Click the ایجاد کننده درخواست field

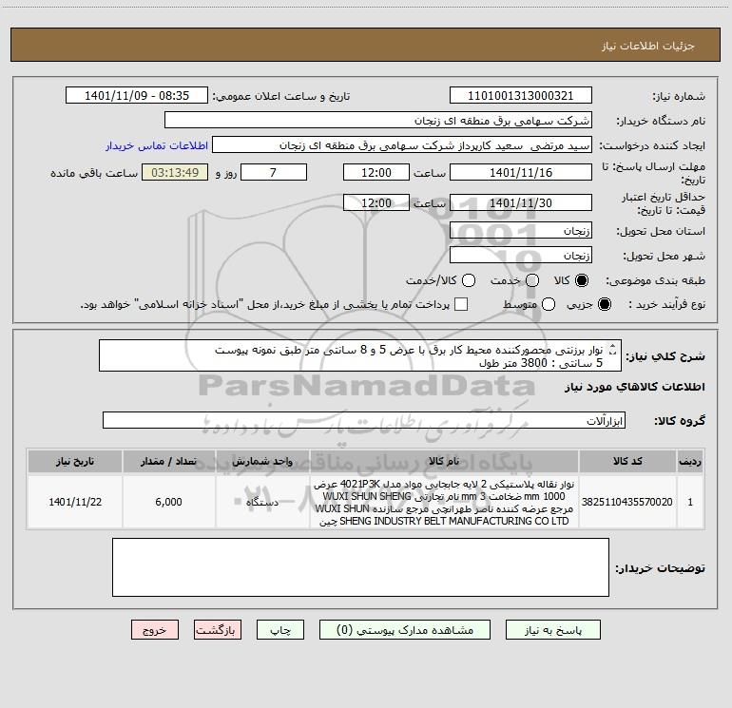(x=402, y=145)
